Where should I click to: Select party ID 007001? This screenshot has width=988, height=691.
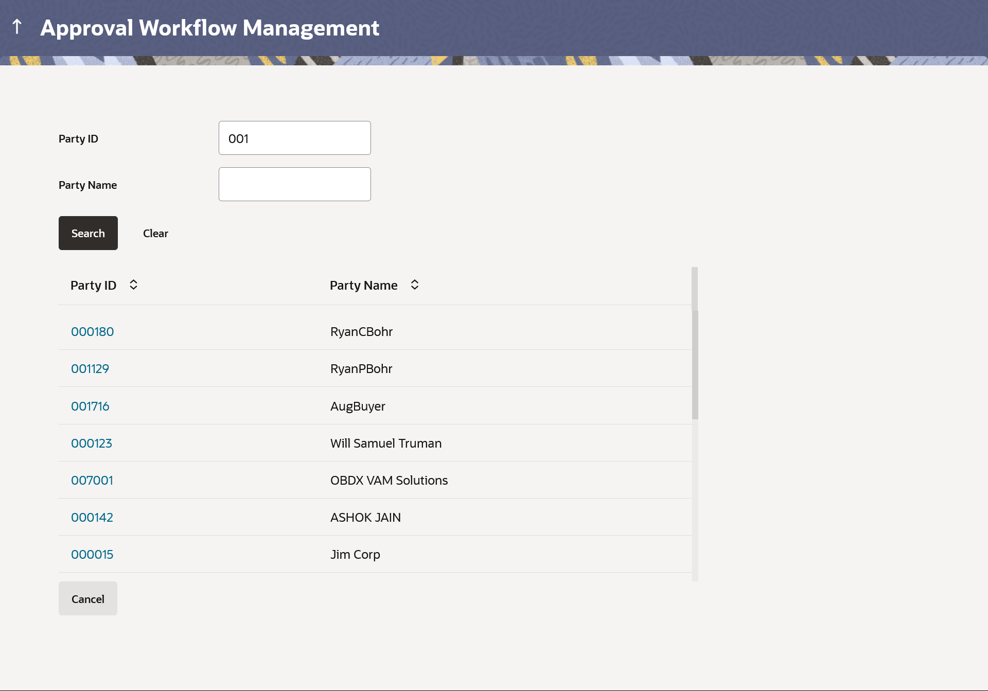click(92, 481)
